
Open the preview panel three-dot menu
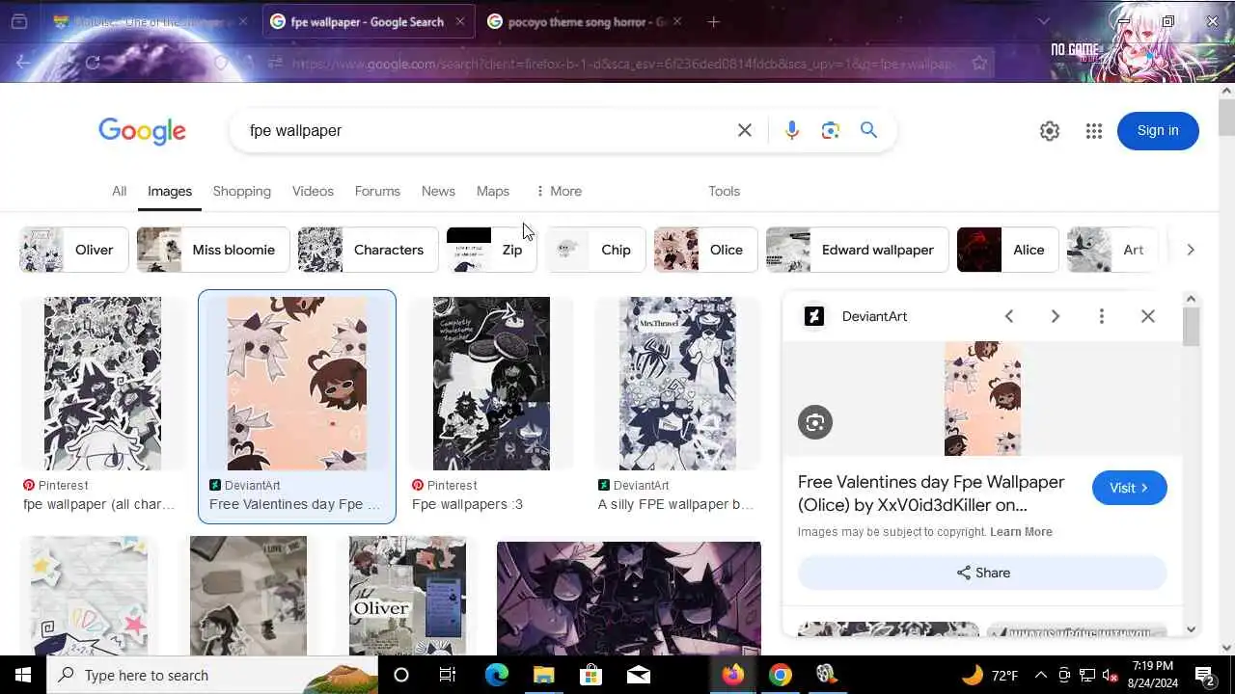(1101, 316)
